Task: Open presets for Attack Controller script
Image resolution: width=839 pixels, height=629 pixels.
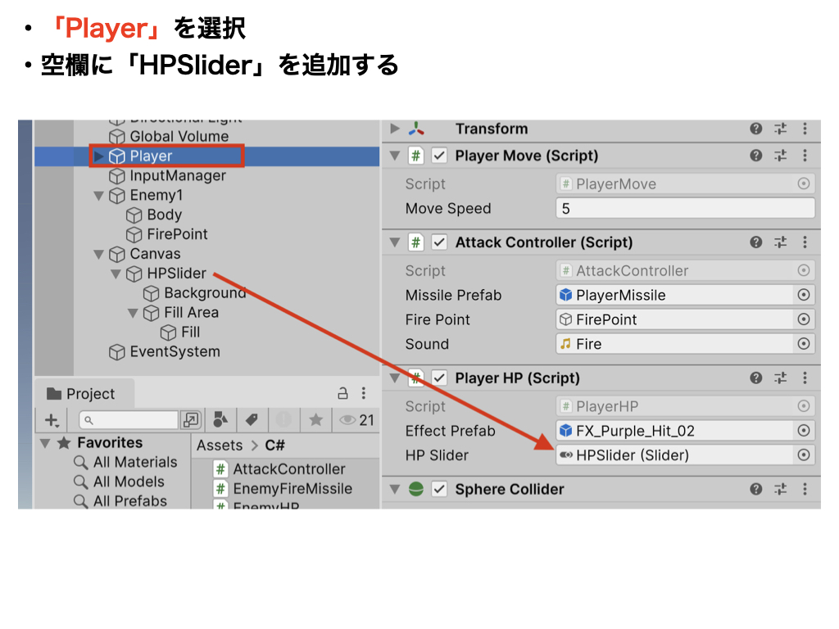Action: click(780, 242)
